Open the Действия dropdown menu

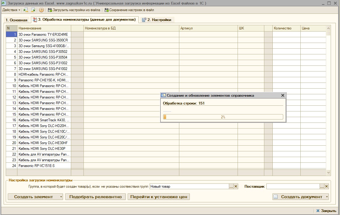[11, 10]
